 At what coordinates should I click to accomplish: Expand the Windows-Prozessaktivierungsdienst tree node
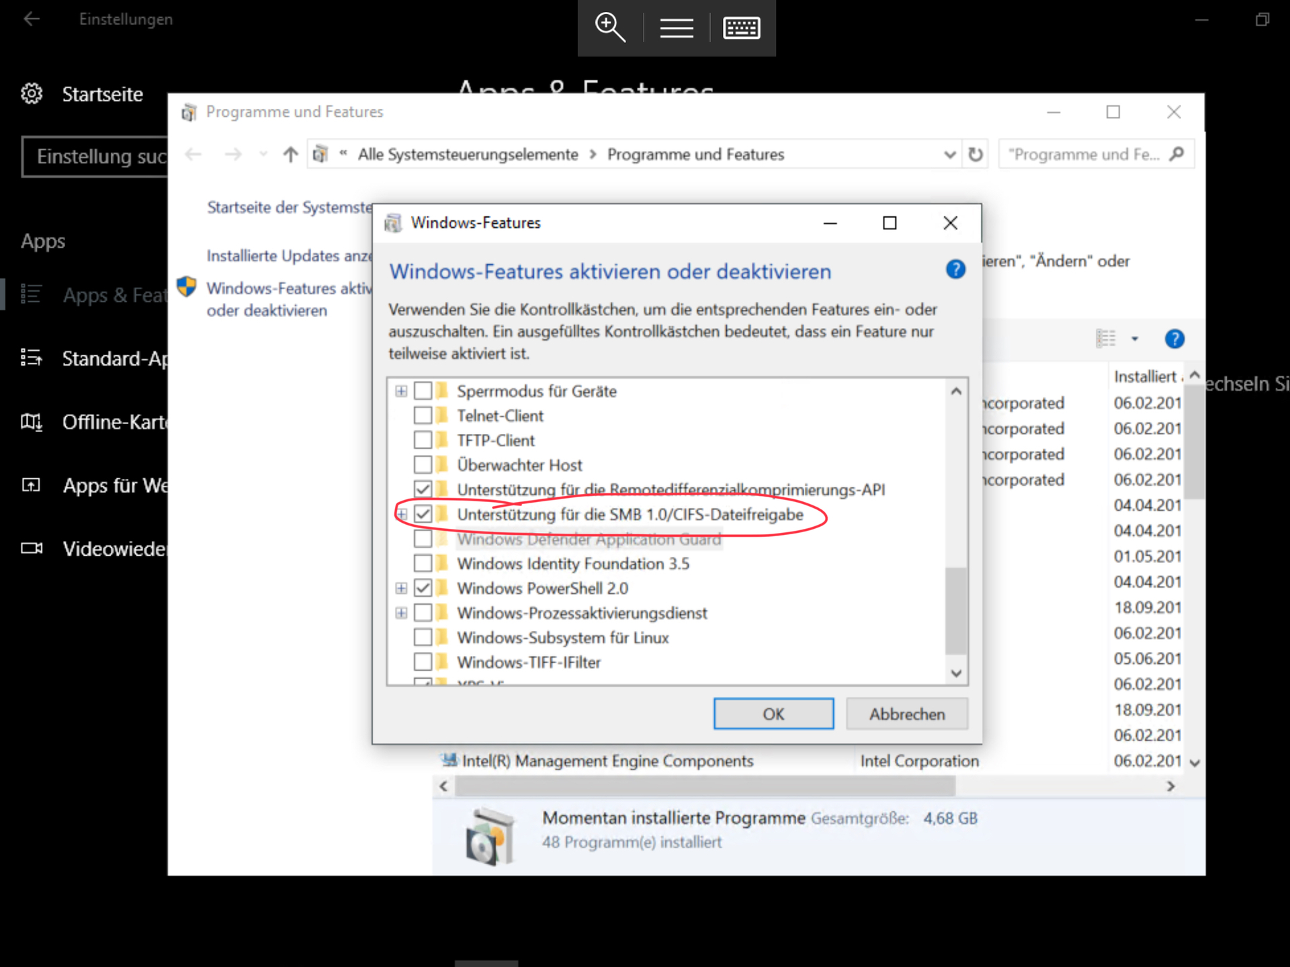coord(401,613)
